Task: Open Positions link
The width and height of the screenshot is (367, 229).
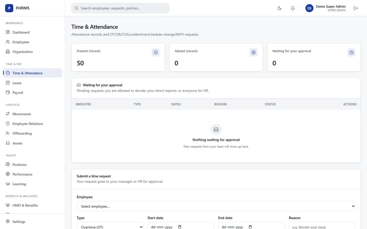Action: pyautogui.click(x=32, y=165)
